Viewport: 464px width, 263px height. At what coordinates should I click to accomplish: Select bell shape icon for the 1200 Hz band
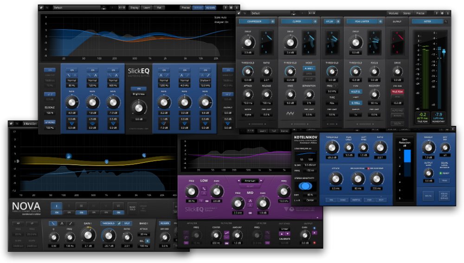click(x=161, y=75)
